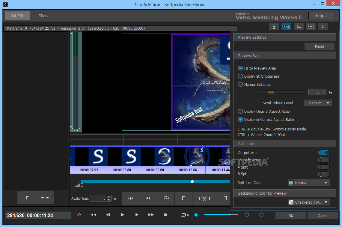Click the Reset button in Preview Settings
This screenshot has width=342, height=227.
[319, 46]
